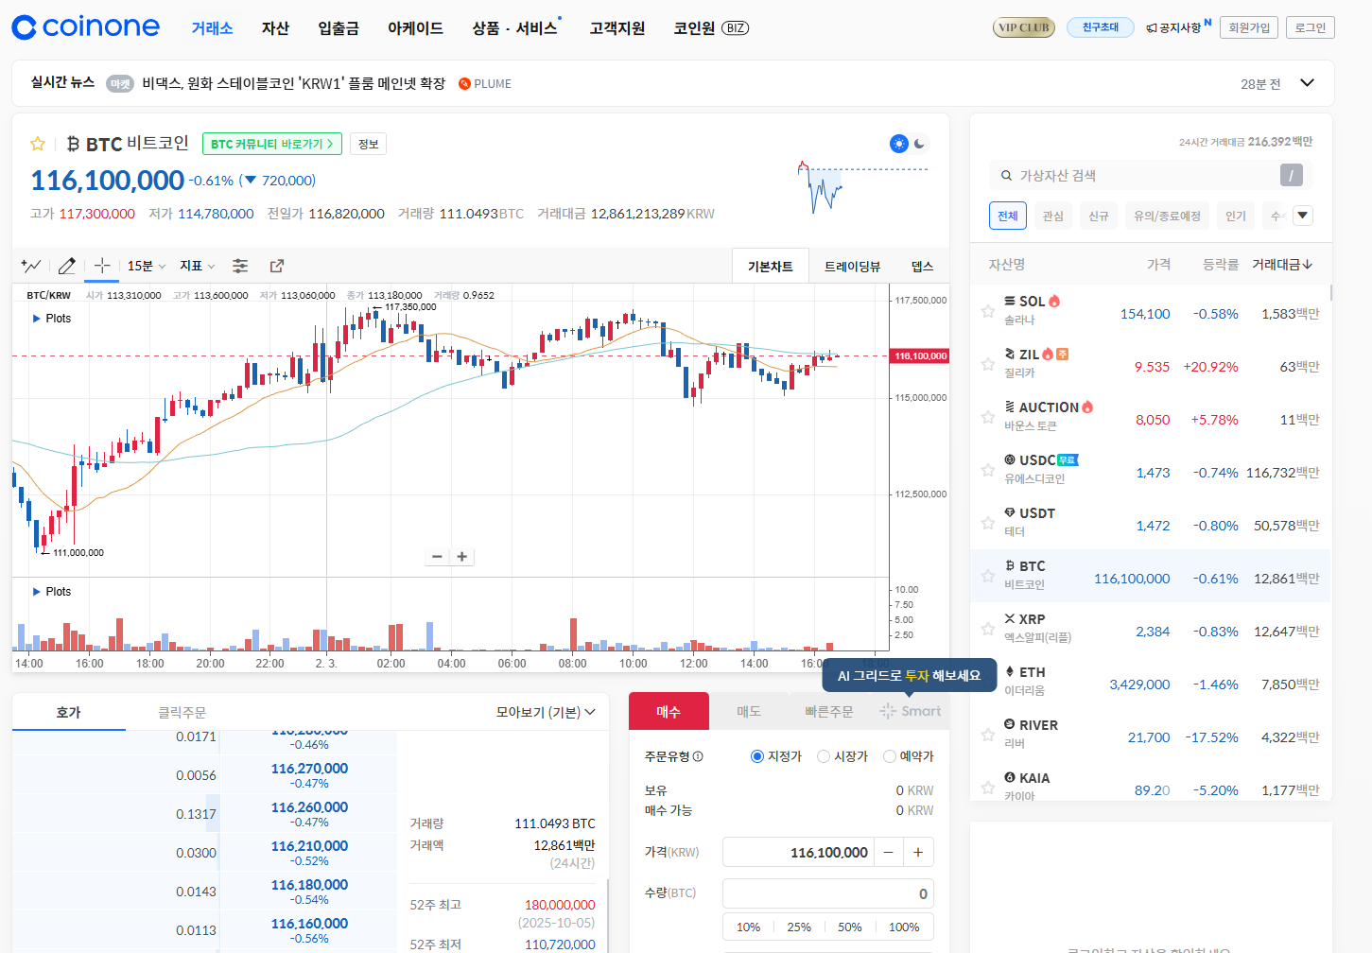The height and width of the screenshot is (953, 1372).
Task: Favorite USDC with its star
Action: (x=987, y=470)
